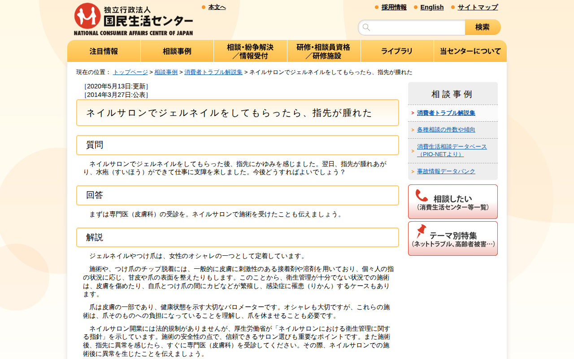574x359 pixels.
Task: Switch to the English site link
Action: pyautogui.click(x=432, y=7)
